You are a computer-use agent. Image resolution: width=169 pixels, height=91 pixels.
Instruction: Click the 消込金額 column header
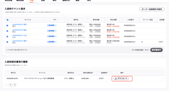tap(114, 20)
